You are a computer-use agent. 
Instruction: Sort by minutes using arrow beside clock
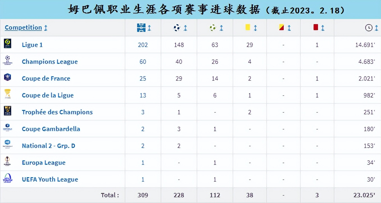click(377, 28)
